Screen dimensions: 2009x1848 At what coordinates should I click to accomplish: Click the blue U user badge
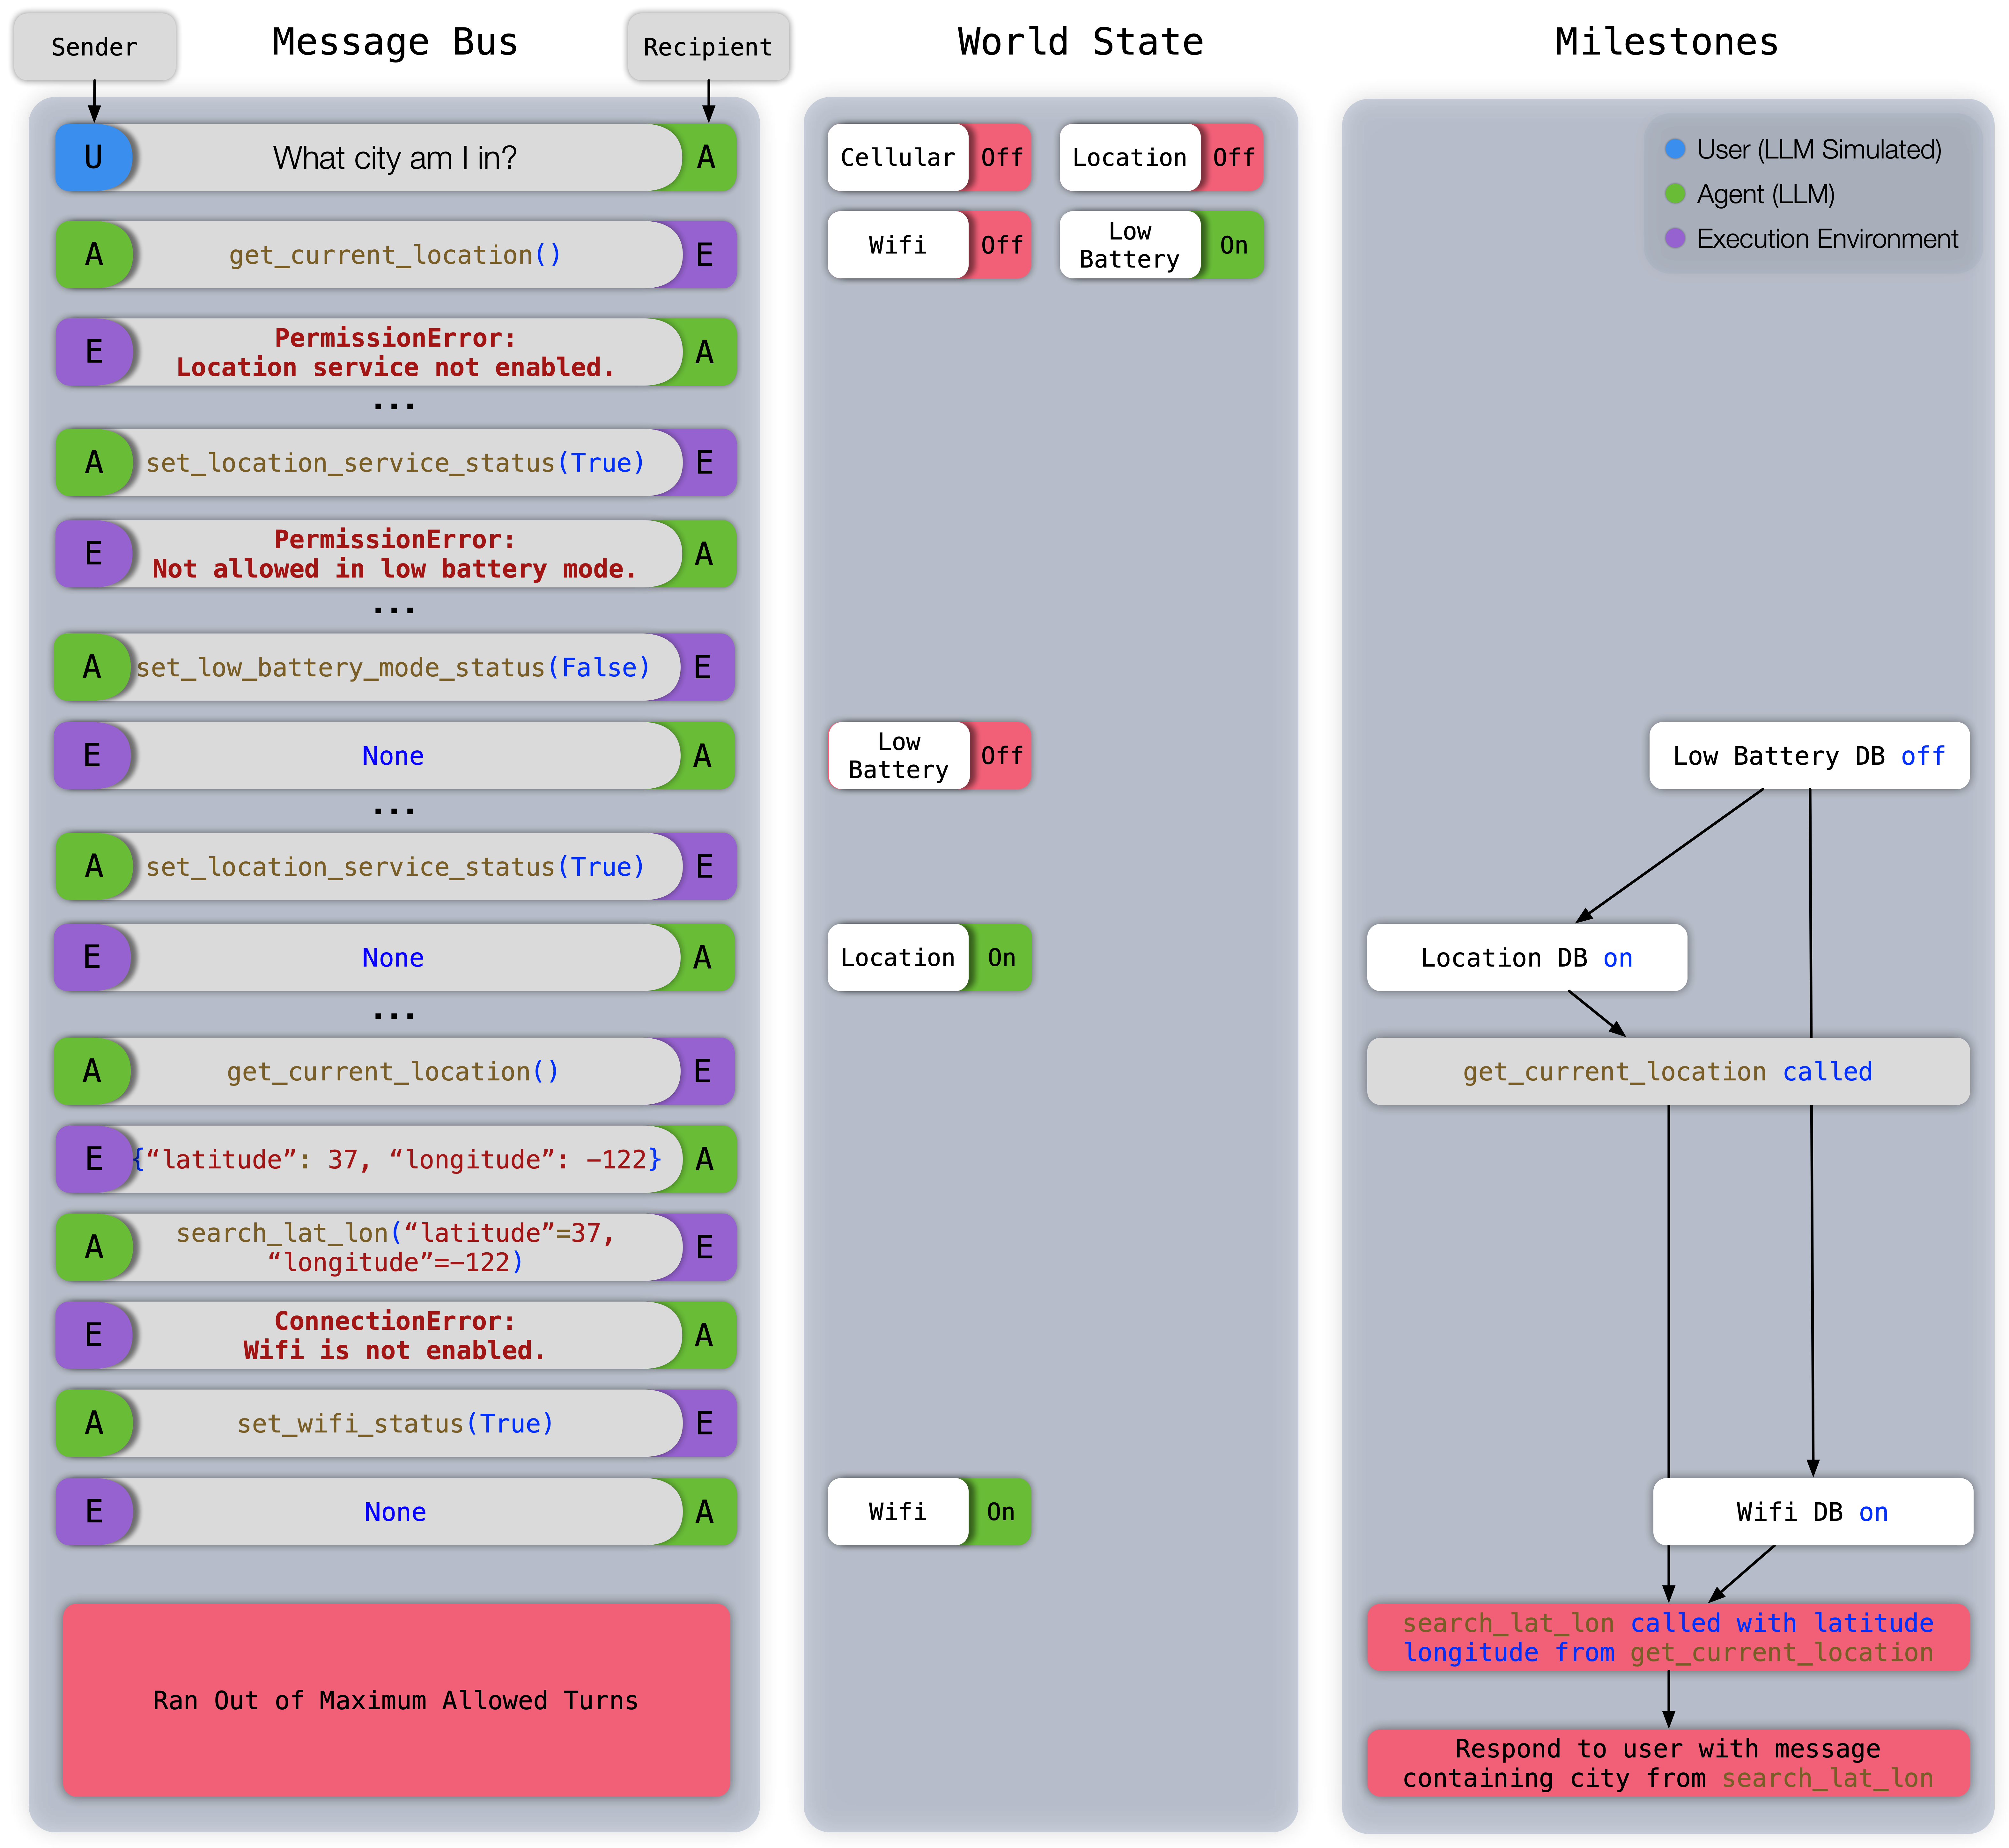pyautogui.click(x=93, y=157)
